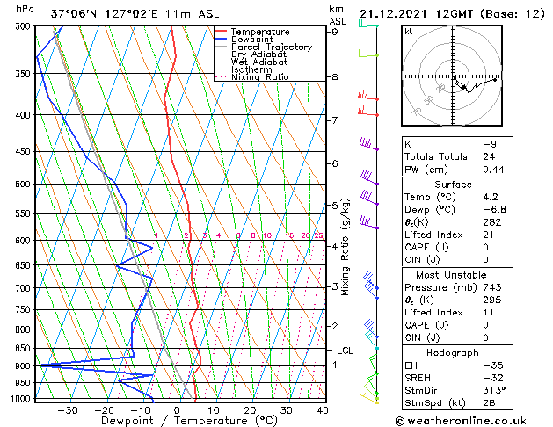
Task: Click the cyan wind barb at 300 hPa
Action: coord(368,25)
